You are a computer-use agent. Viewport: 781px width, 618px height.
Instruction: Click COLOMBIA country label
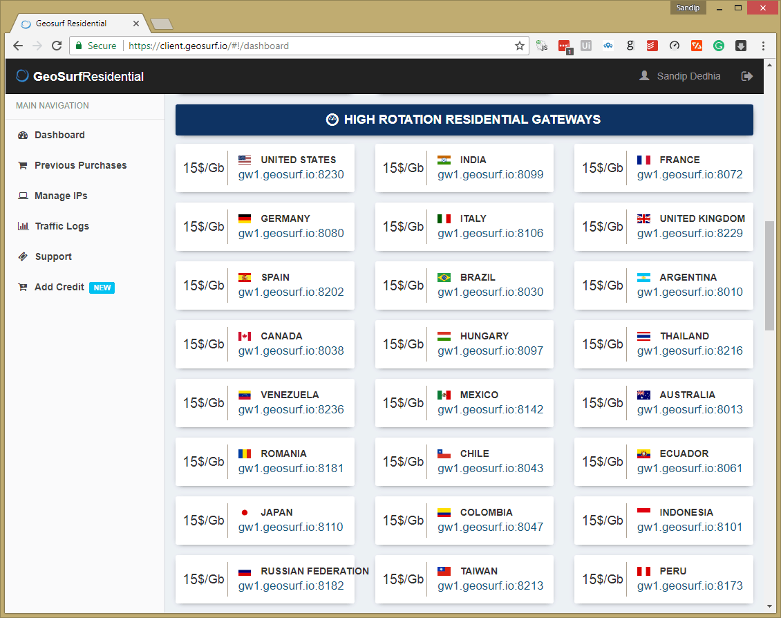pyautogui.click(x=486, y=512)
